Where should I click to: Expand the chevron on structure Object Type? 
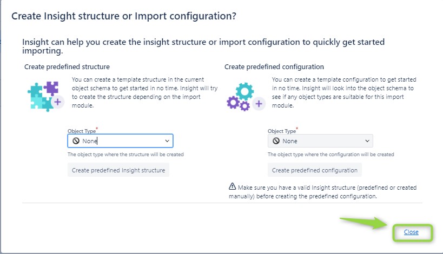(x=167, y=141)
